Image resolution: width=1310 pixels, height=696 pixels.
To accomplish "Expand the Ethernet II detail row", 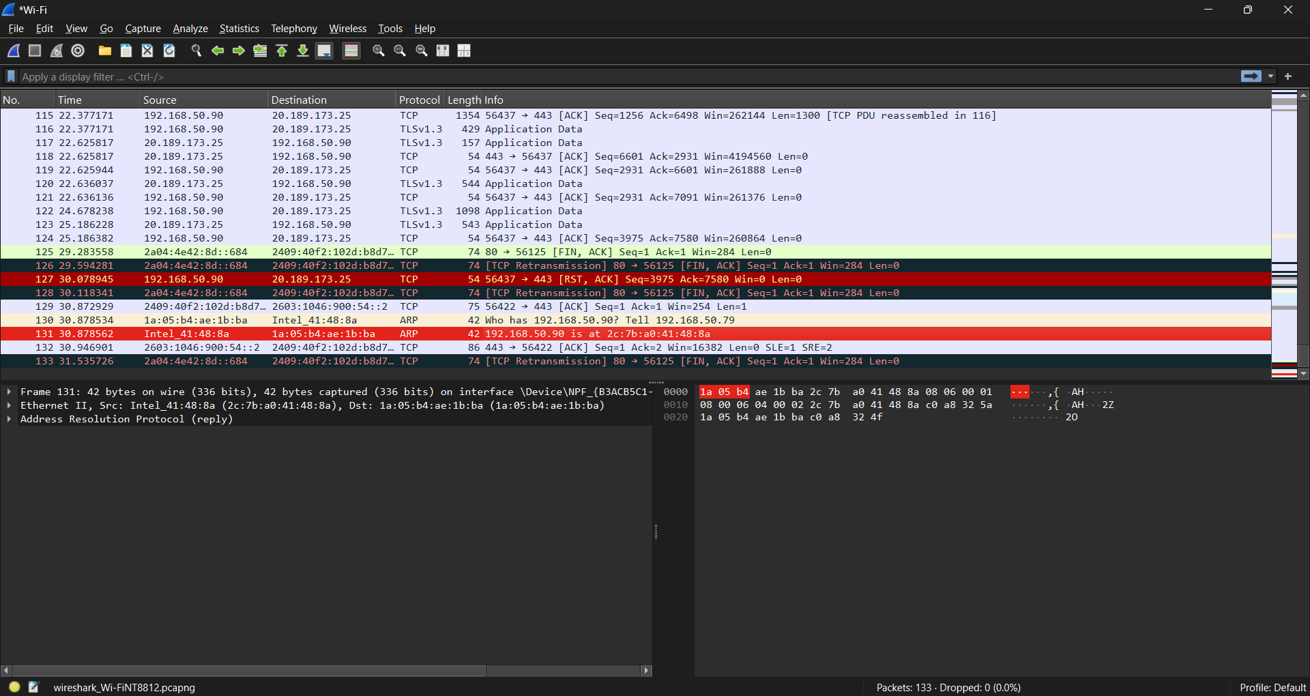I will [9, 405].
